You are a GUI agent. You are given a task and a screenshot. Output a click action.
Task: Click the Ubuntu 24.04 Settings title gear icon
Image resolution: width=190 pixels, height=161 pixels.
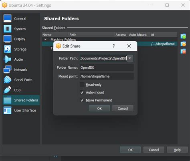(x=4, y=5)
